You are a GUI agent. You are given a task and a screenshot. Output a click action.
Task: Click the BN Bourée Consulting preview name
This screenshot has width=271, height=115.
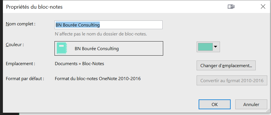tap(97, 49)
